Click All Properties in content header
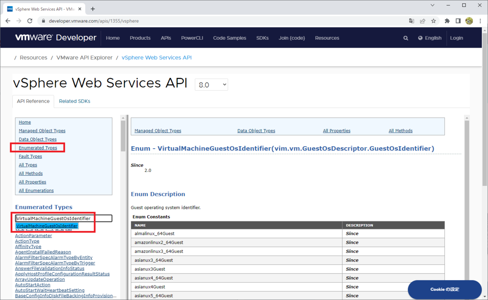This screenshot has height=300, width=488. click(x=337, y=131)
